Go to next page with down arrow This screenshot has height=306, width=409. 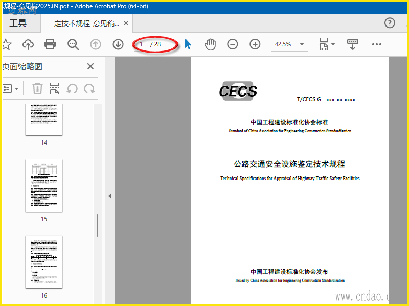pyautogui.click(x=118, y=44)
